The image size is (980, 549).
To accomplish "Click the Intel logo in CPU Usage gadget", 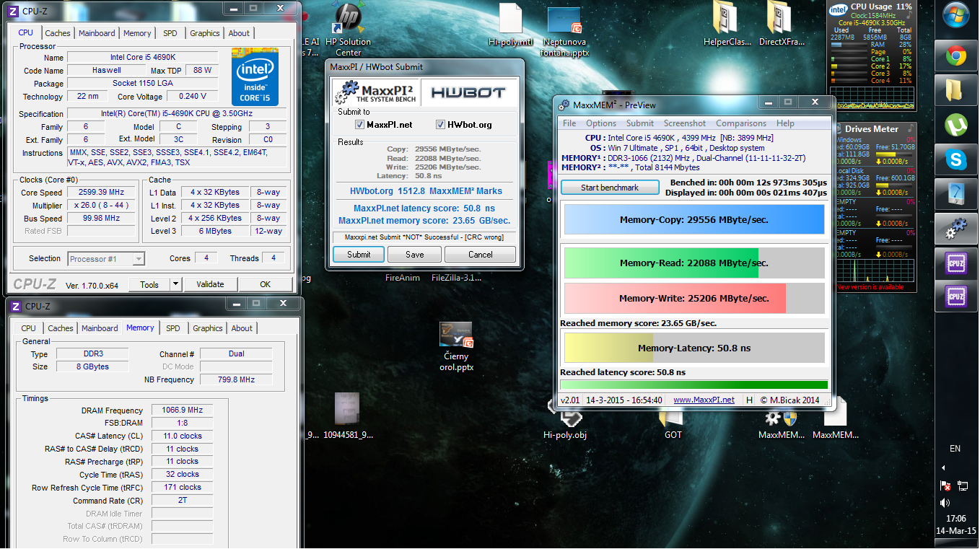I will [838, 9].
